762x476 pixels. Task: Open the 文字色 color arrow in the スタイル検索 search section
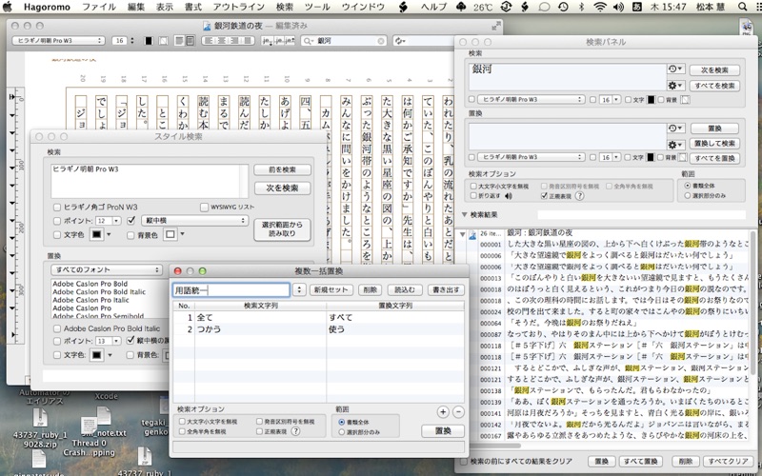click(x=109, y=234)
